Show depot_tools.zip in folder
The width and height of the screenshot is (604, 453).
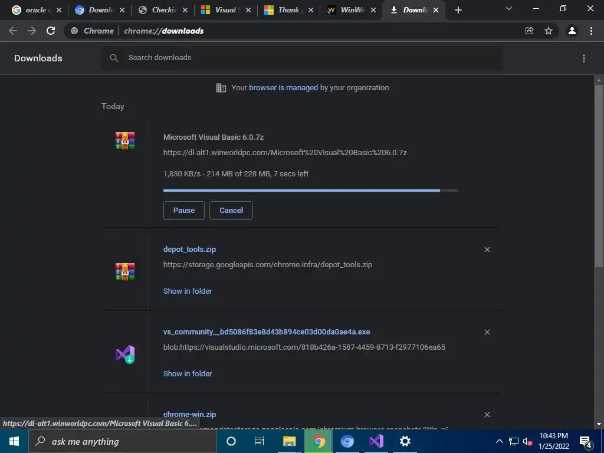[x=188, y=291]
